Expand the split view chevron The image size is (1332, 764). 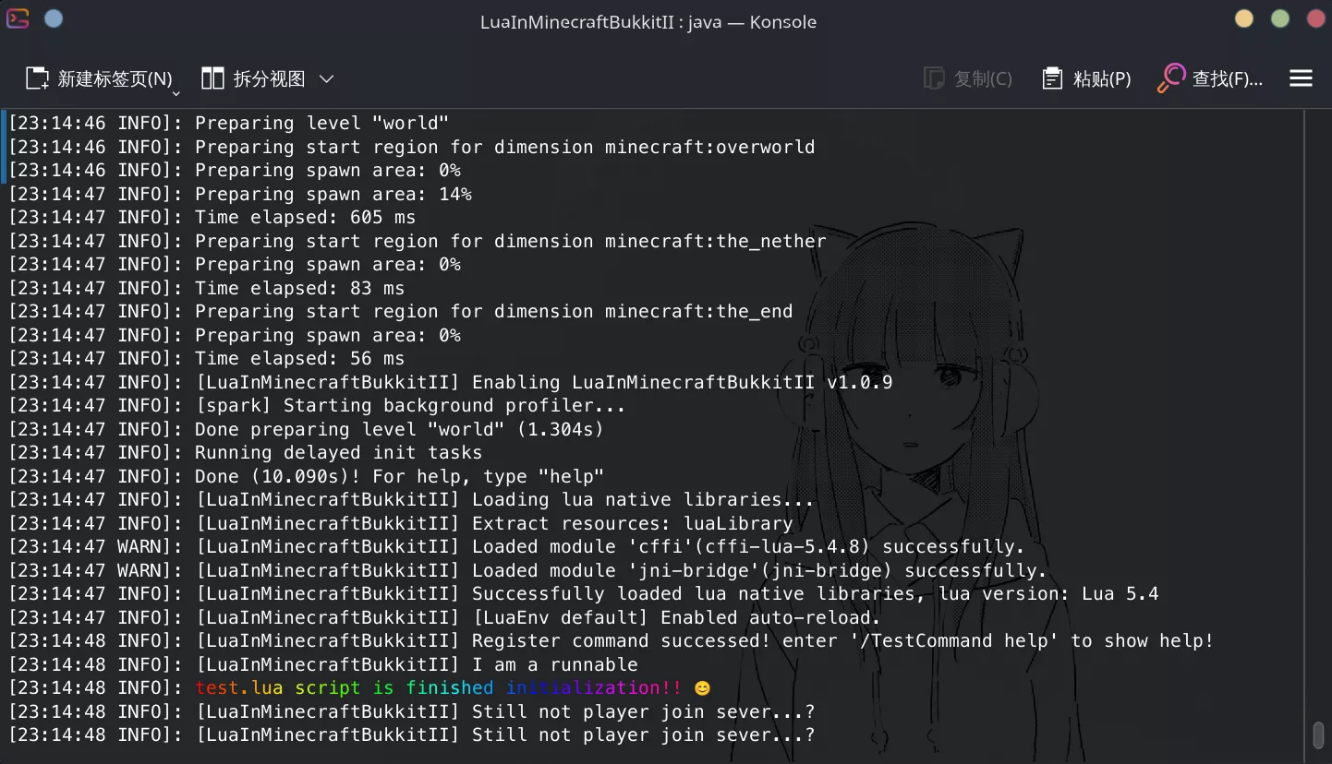pyautogui.click(x=326, y=79)
